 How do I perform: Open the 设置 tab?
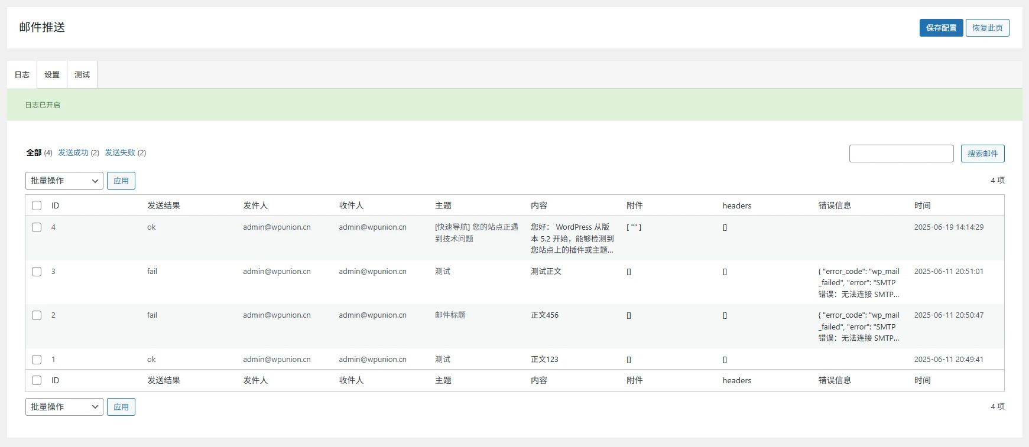coord(52,74)
